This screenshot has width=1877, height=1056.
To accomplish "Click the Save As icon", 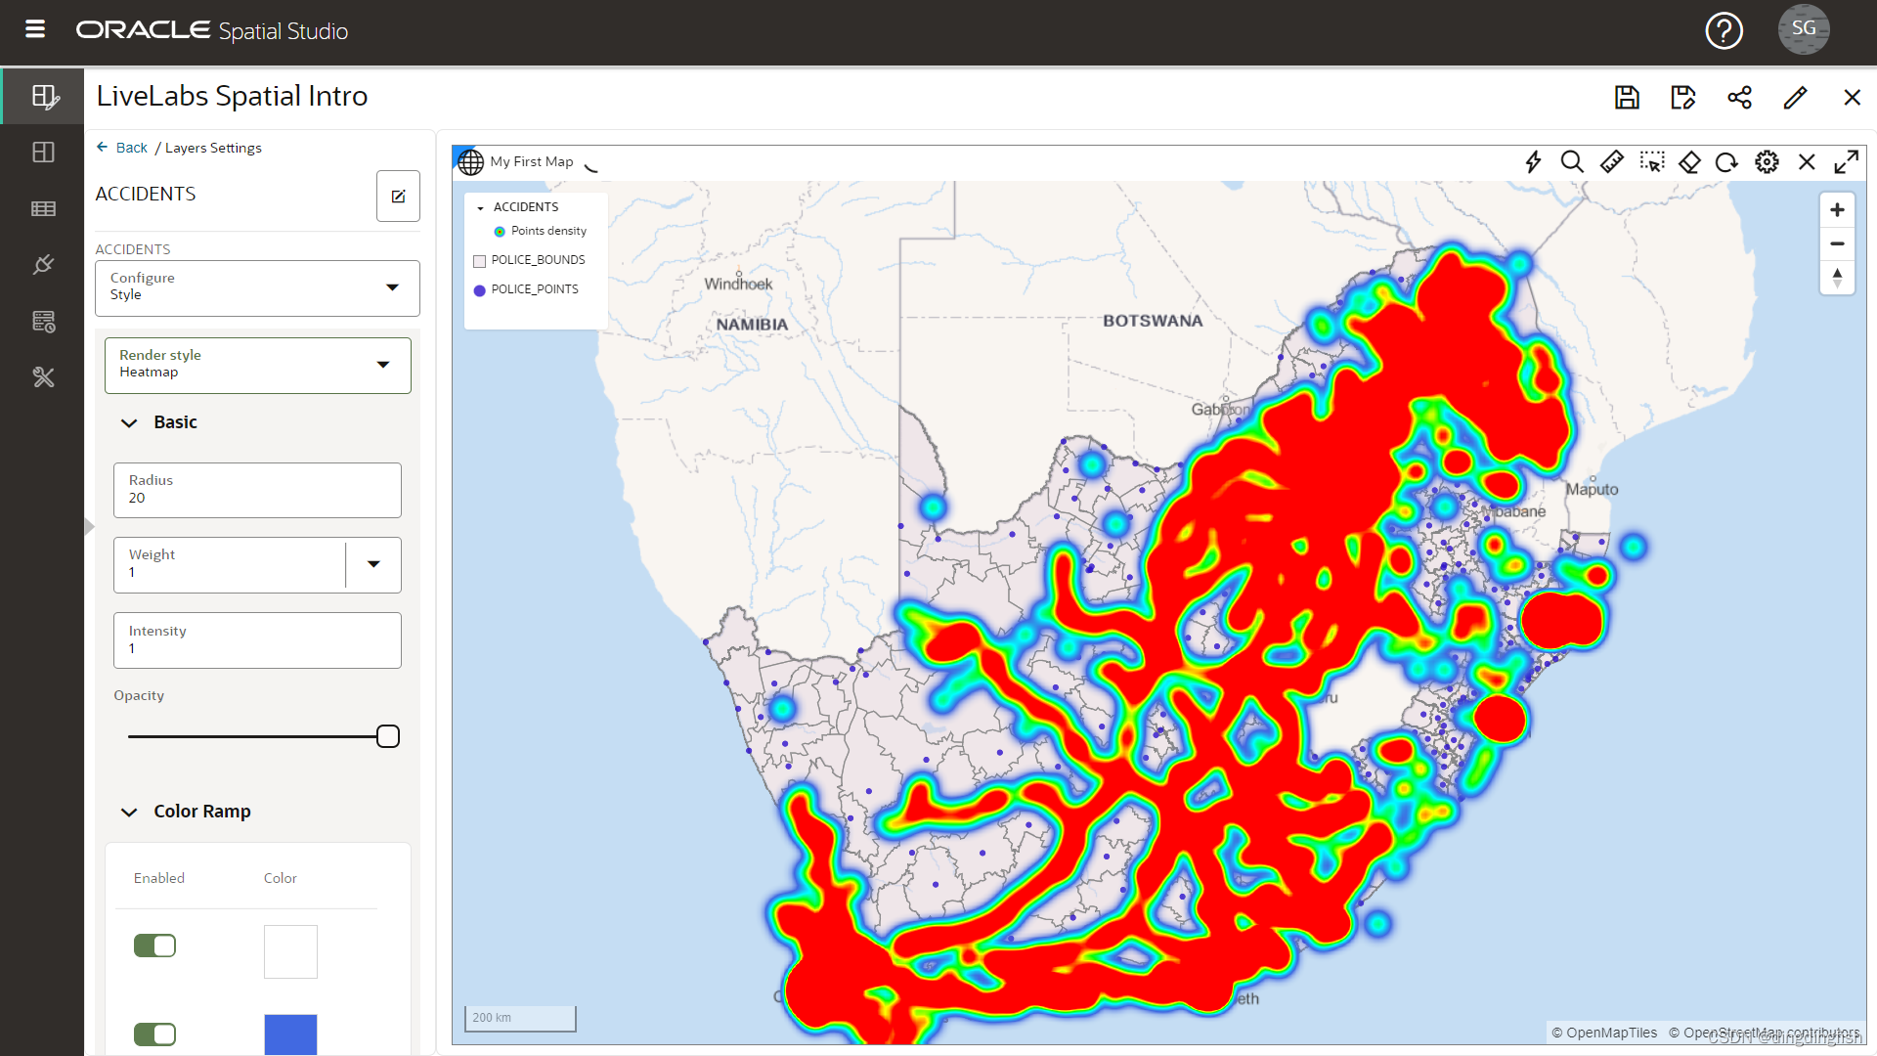I will (1682, 97).
